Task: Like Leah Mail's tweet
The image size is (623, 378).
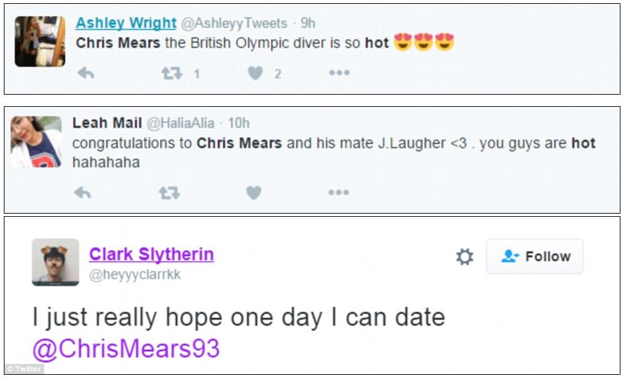Action: pyautogui.click(x=254, y=193)
